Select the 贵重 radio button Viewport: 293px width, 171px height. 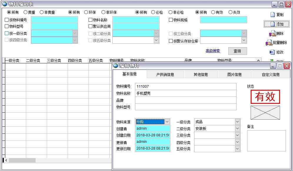coord(25,12)
